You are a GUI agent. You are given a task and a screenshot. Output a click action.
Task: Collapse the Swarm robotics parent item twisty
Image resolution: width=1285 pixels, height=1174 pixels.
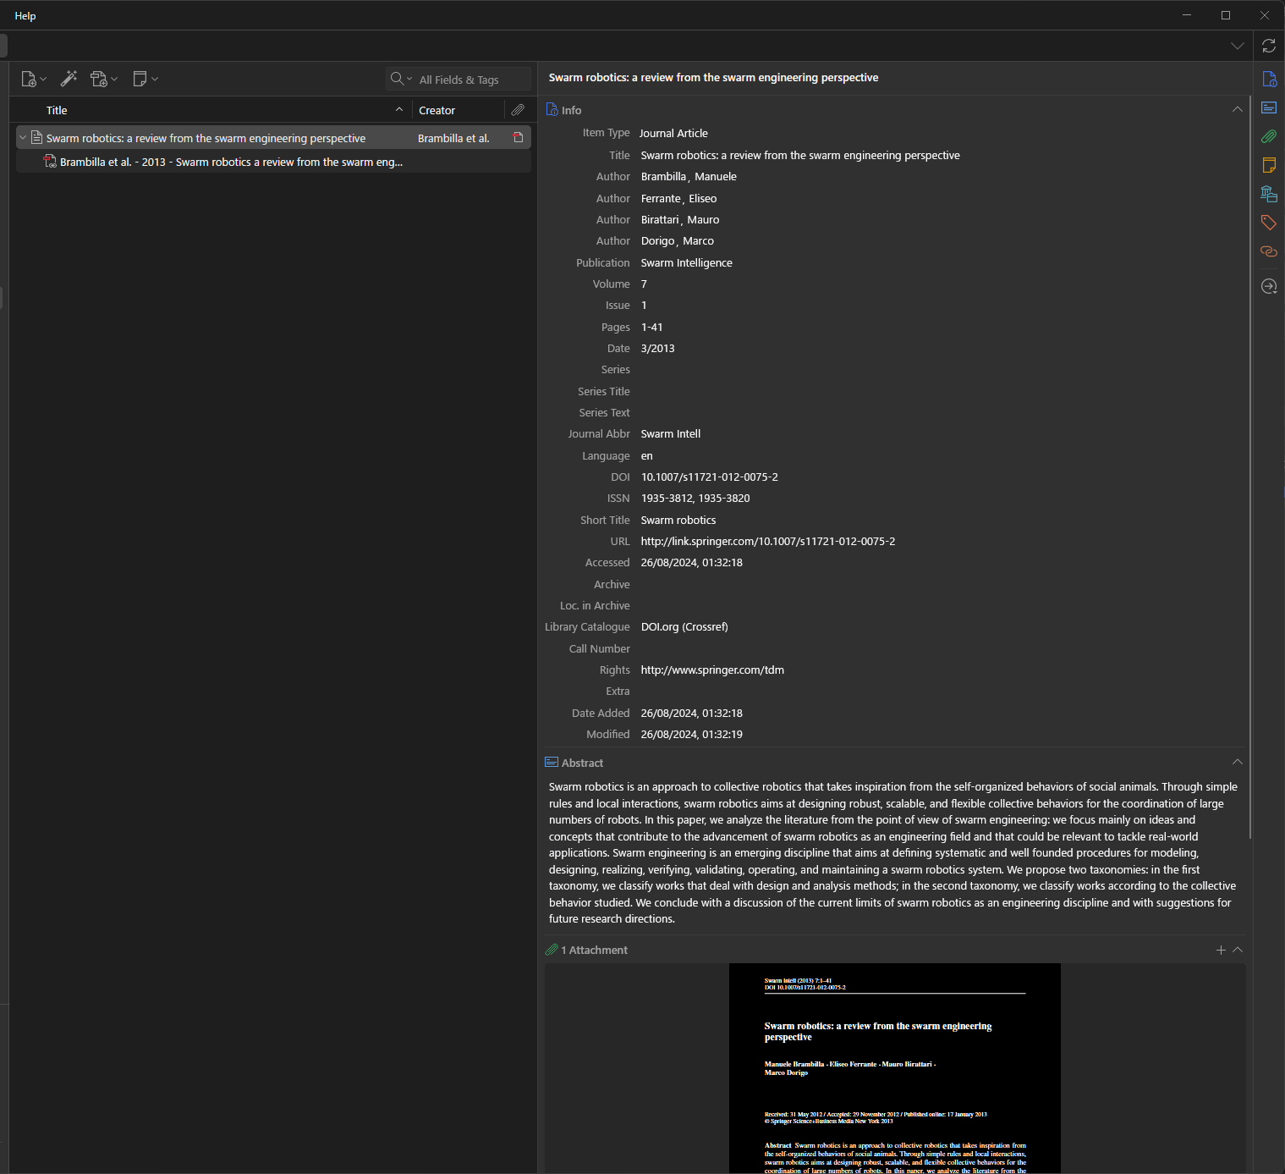[x=23, y=138]
